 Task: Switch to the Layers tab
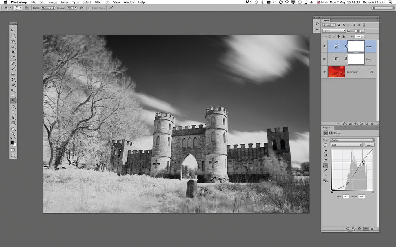[x=326, y=20]
